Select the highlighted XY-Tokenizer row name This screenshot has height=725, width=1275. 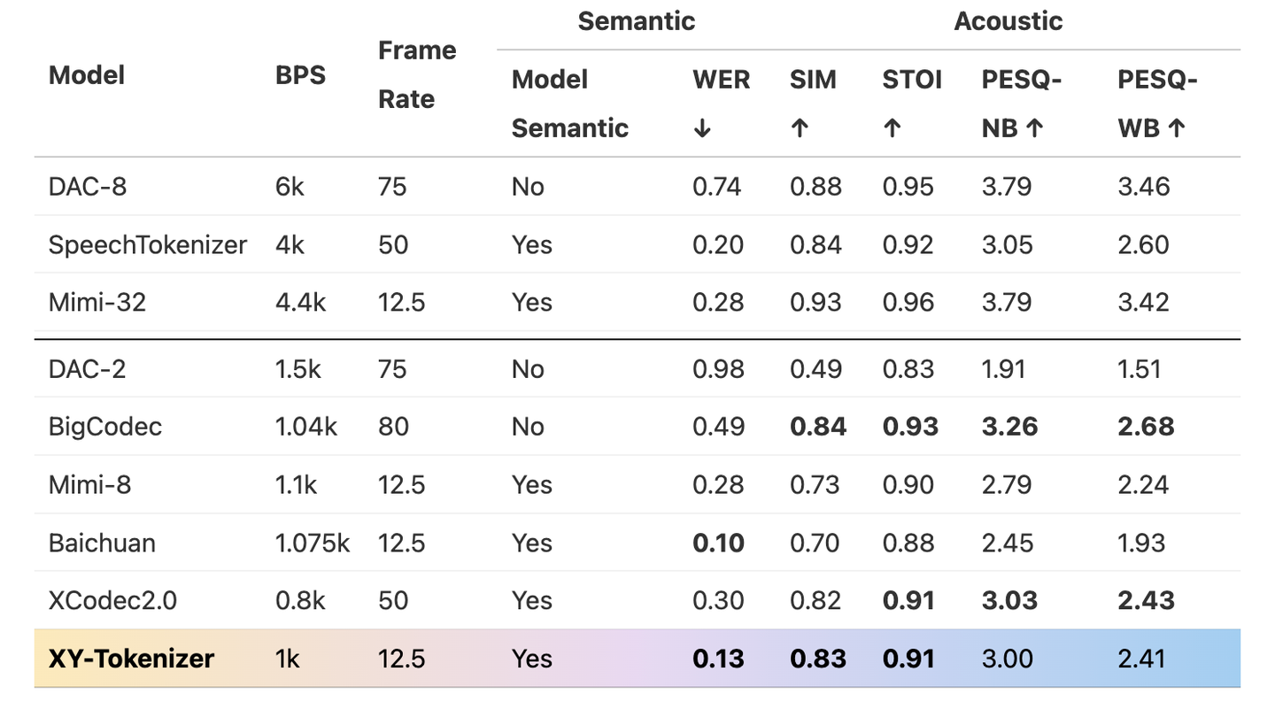[x=131, y=659]
